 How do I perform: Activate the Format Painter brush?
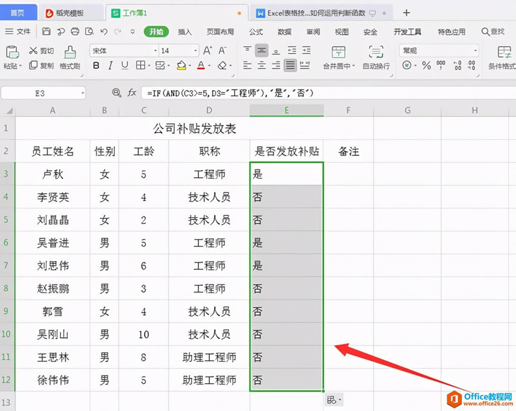(70, 53)
